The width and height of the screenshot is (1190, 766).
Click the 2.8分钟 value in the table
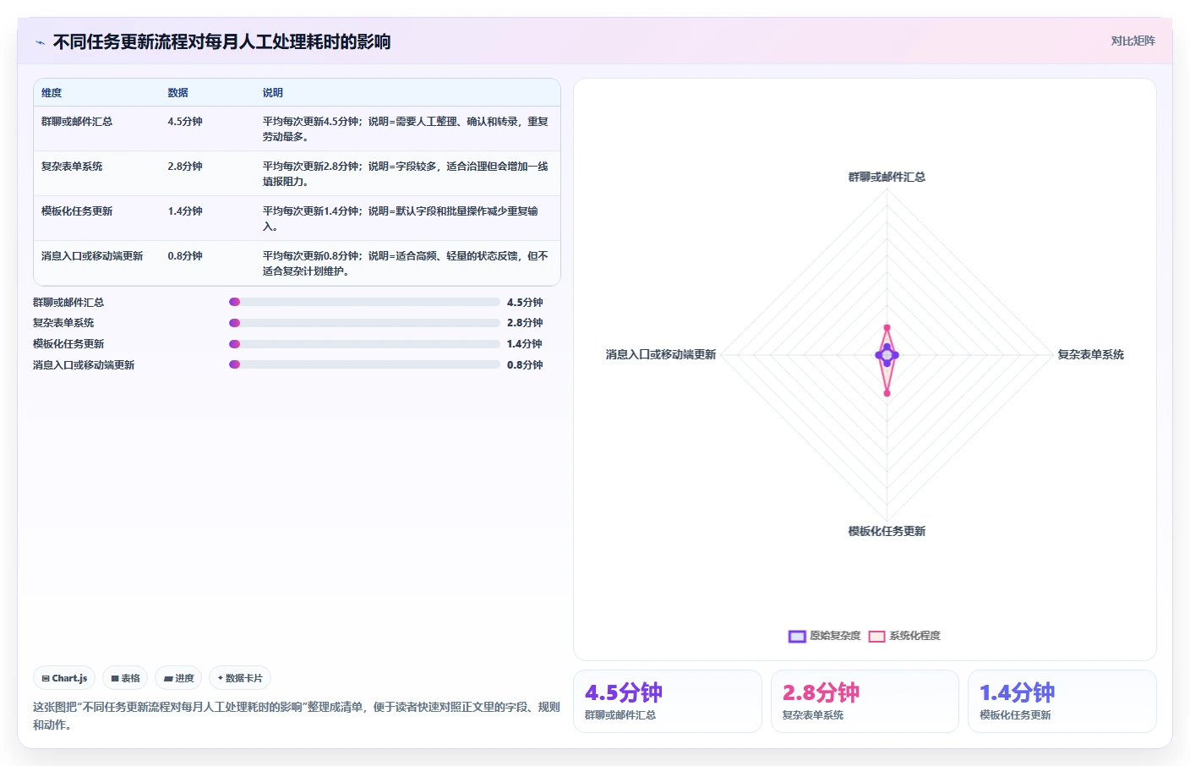click(185, 167)
